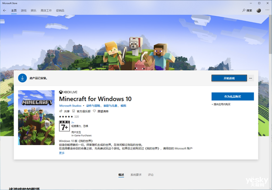
Task: Click the five-star rating
Action: click(66, 117)
